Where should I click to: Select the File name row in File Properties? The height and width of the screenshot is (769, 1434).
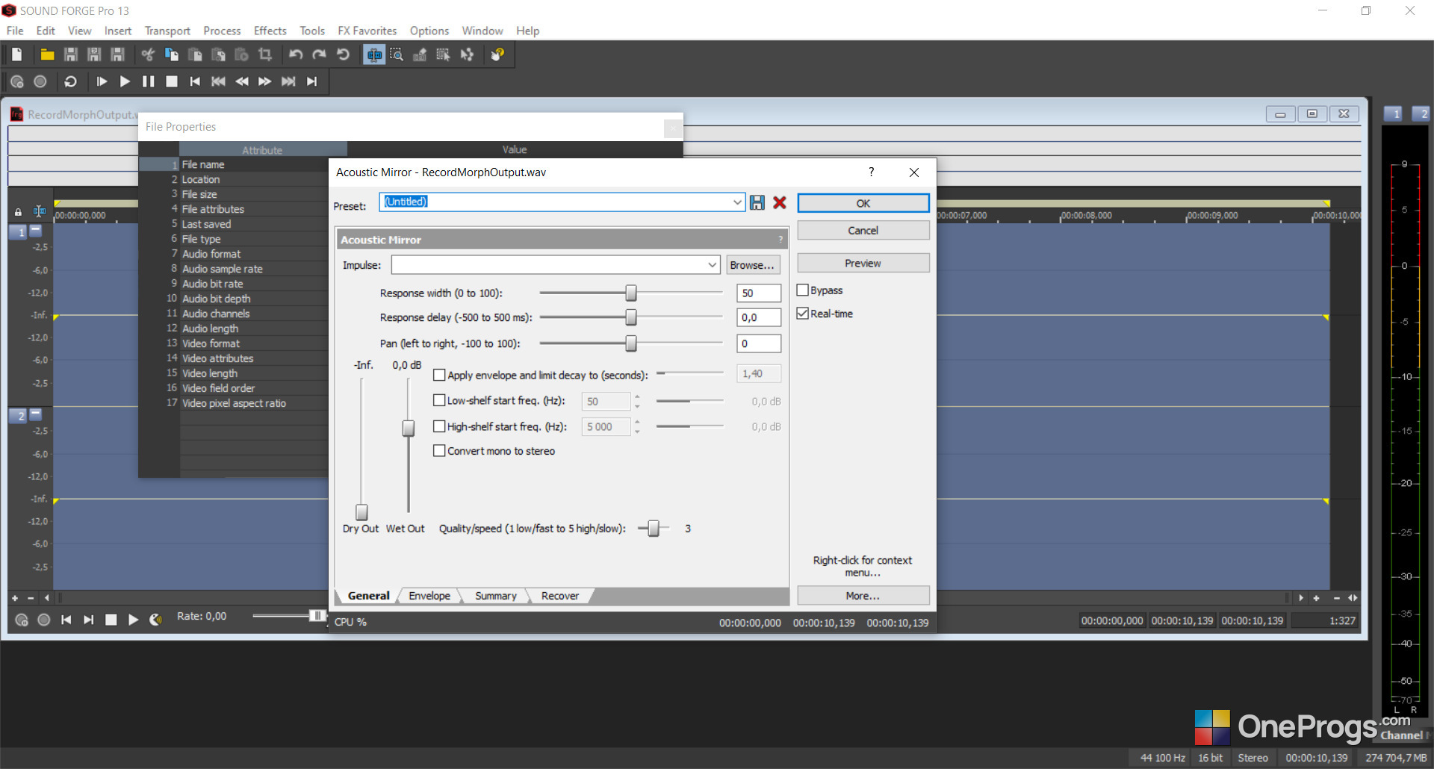pos(234,164)
